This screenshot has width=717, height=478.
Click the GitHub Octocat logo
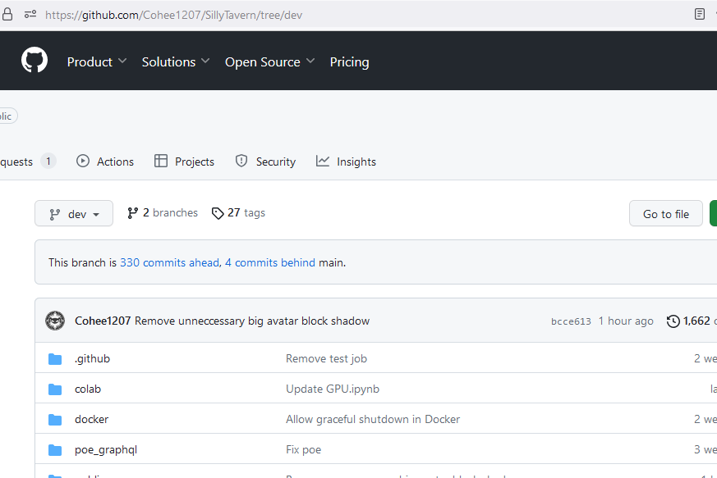[34, 61]
